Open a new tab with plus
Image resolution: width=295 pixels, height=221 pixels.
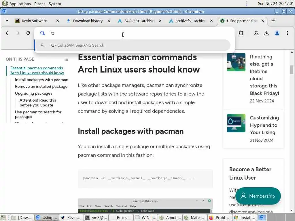(x=273, y=21)
